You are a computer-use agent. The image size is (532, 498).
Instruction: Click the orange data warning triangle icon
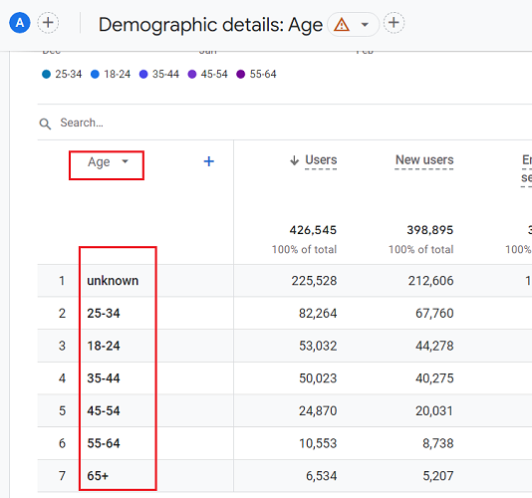pos(342,25)
